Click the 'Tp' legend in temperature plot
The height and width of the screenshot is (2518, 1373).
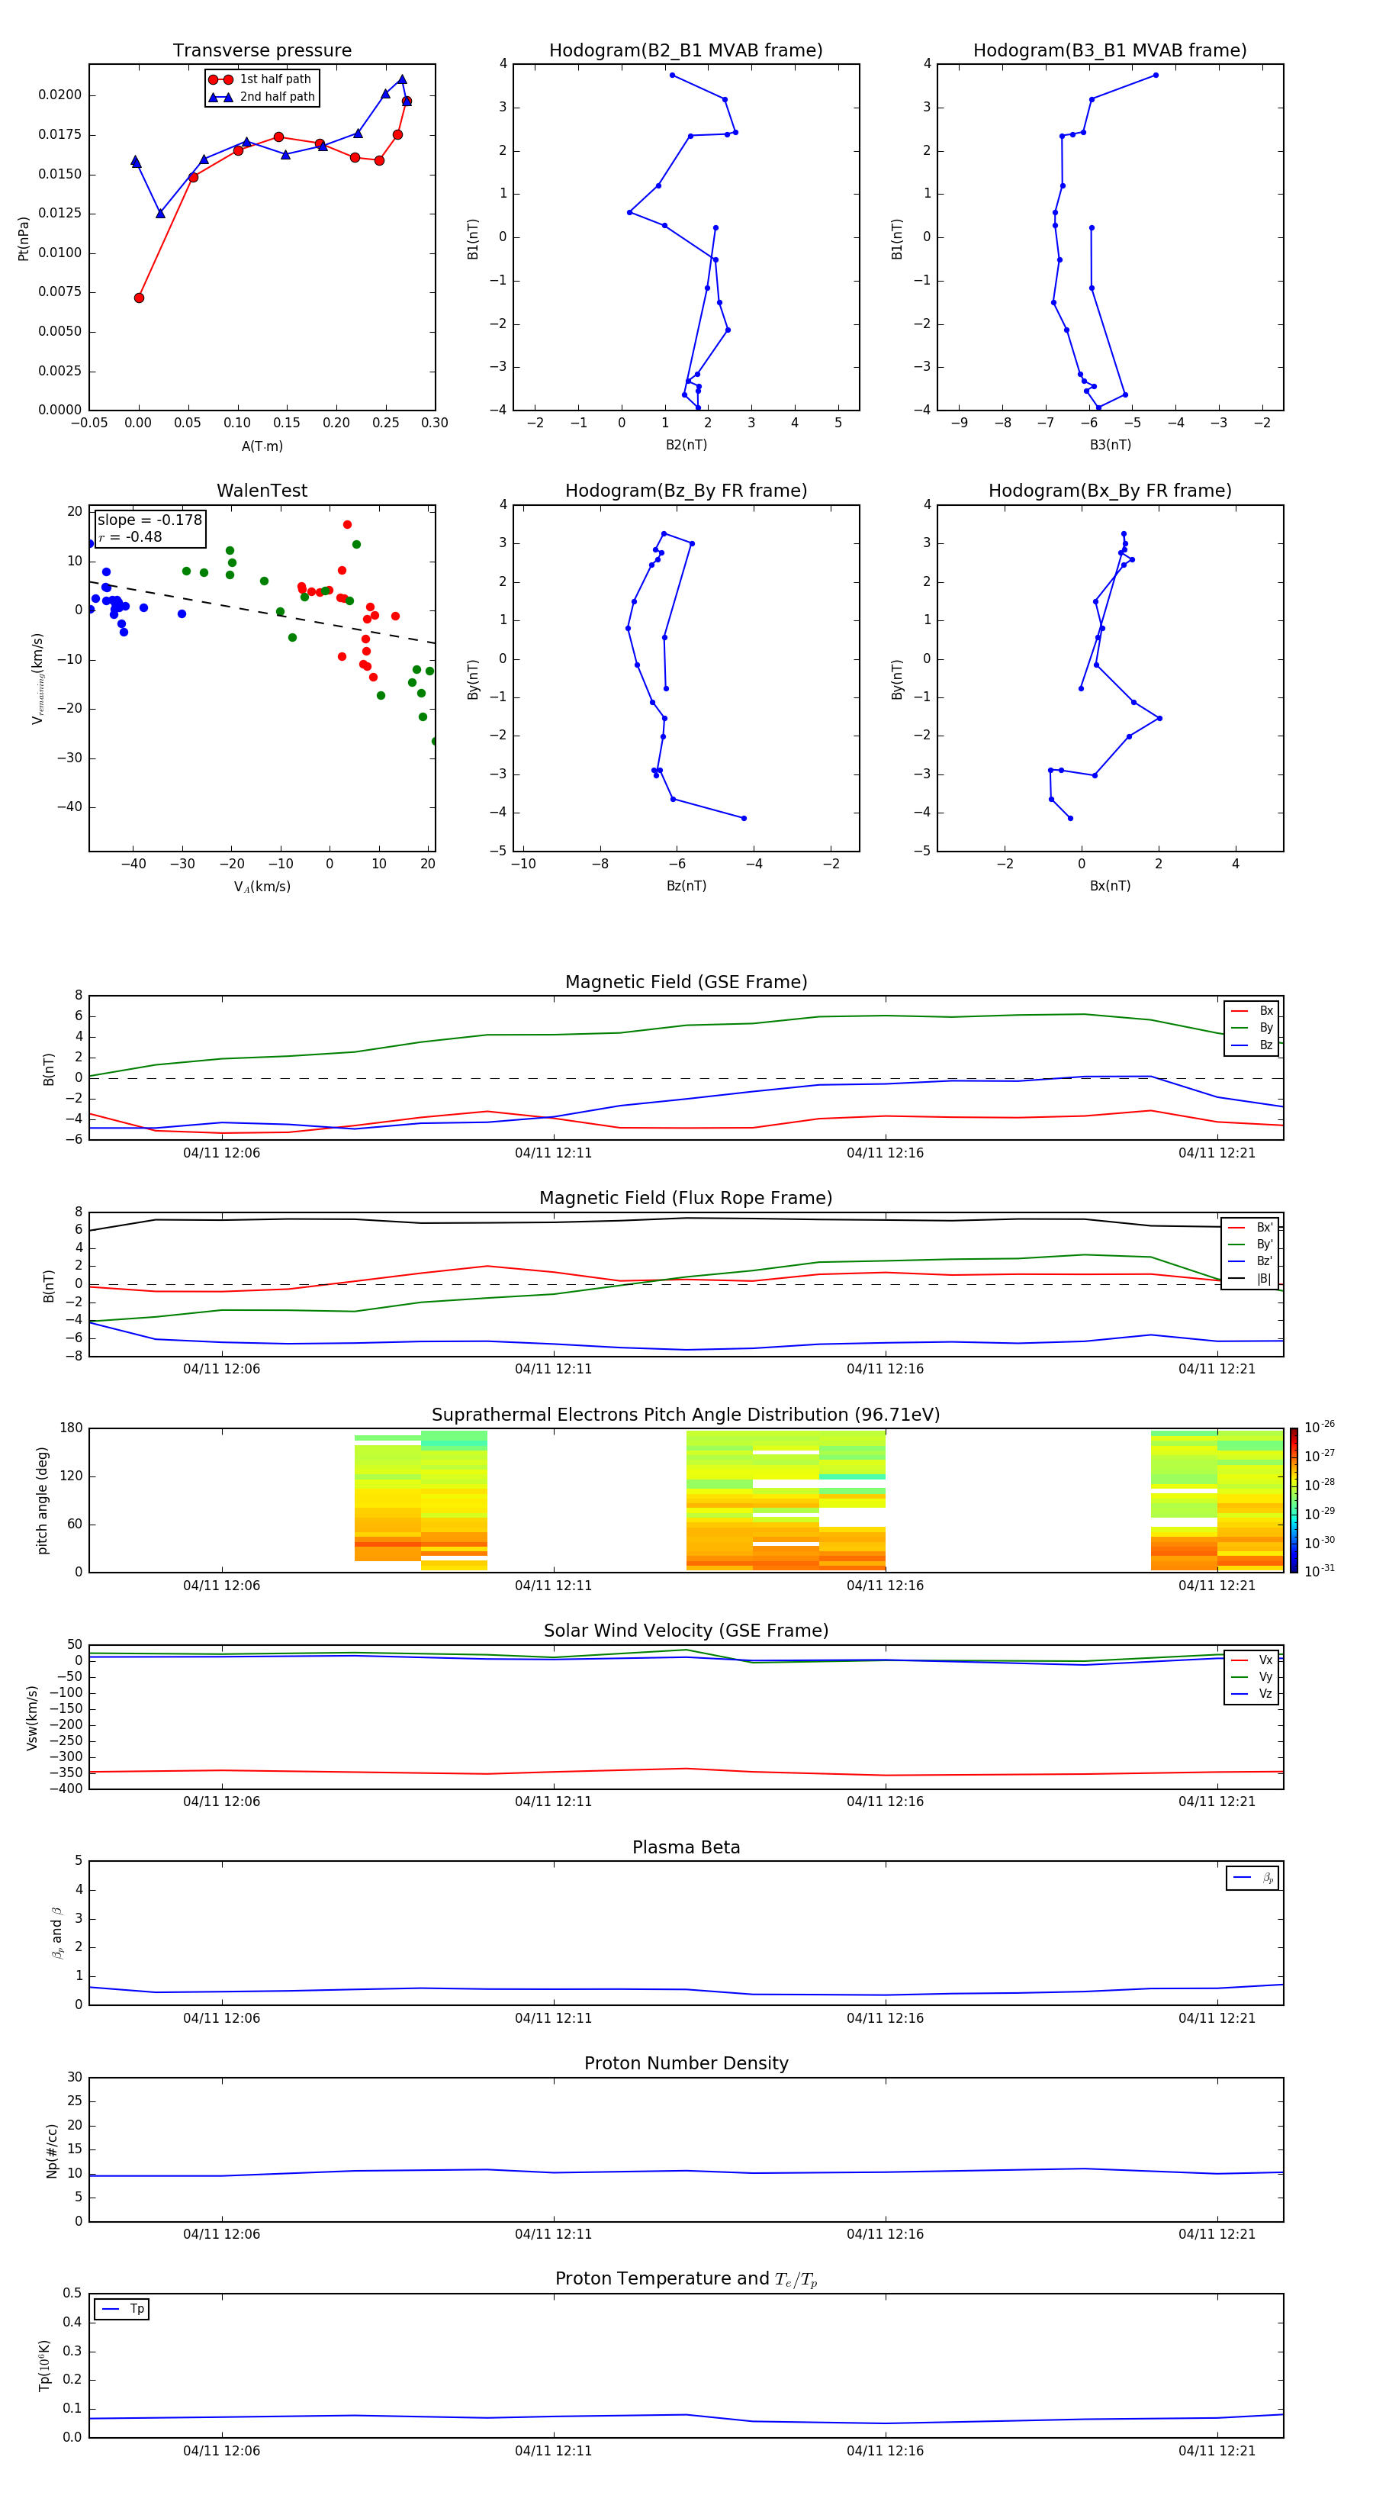pyautogui.click(x=121, y=2310)
